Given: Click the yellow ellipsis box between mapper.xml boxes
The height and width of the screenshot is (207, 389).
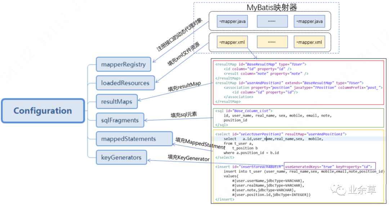Looking at the screenshot, I should coord(272,42).
